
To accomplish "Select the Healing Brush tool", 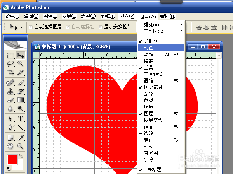I will 10,83.
